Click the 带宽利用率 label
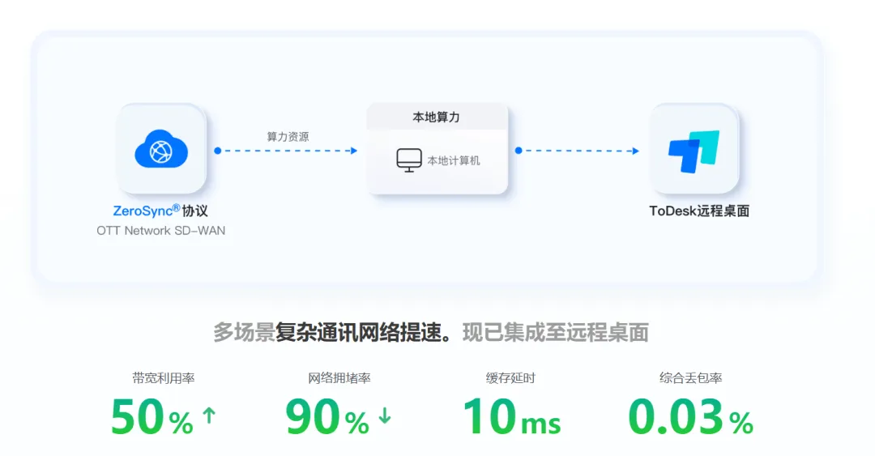This screenshot has width=875, height=456. click(164, 378)
